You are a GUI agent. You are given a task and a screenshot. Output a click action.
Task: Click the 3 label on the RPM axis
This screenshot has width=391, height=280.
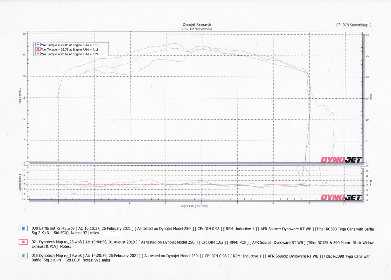tap(58, 203)
